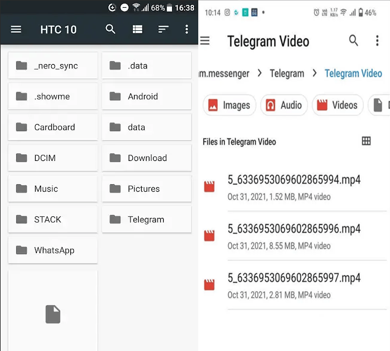This screenshot has width=390, height=351.
Task: Tap 'Files in Telegram Video' header
Action: [x=239, y=142]
